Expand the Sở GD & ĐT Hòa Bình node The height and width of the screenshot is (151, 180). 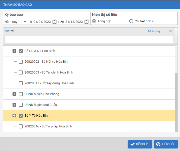(14, 51)
